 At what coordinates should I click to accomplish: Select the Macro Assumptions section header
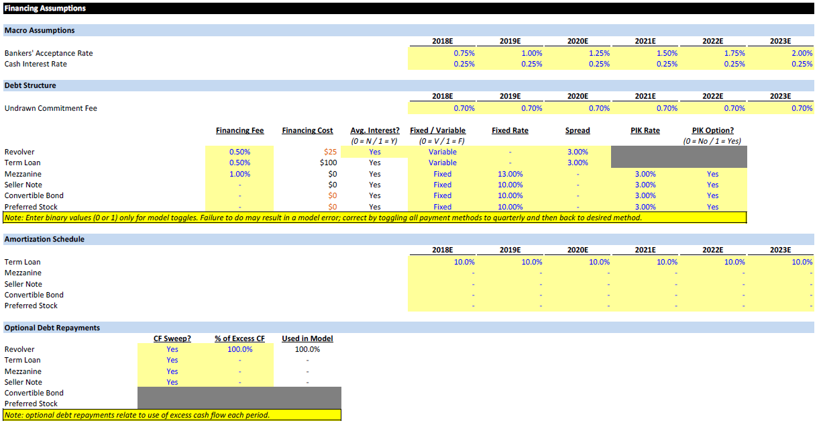(x=408, y=30)
